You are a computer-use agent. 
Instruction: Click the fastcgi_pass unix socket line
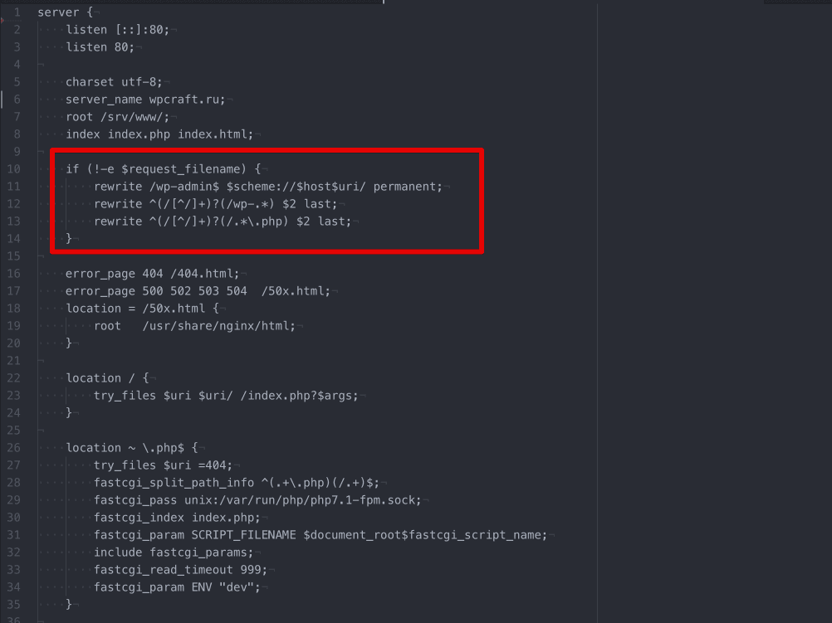257,500
